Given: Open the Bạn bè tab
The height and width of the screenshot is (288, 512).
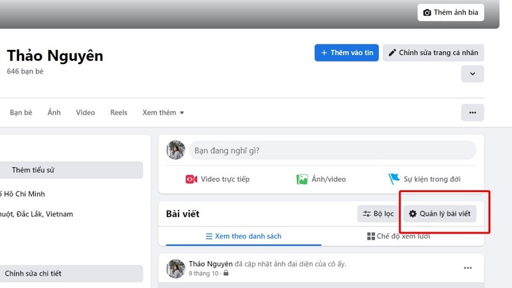Looking at the screenshot, I should tap(21, 113).
